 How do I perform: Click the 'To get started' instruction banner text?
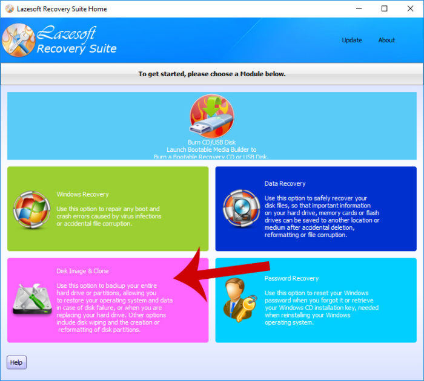212,74
